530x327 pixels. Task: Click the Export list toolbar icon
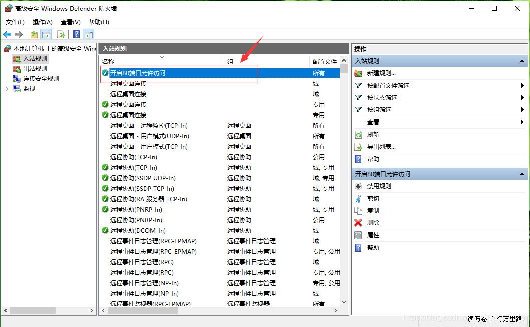(x=61, y=34)
